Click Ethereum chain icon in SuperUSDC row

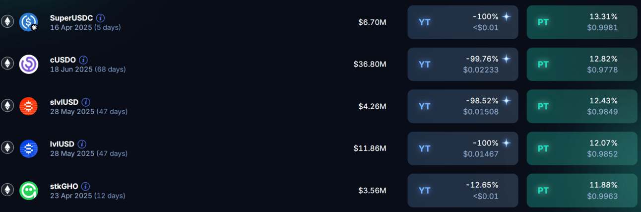point(7,21)
